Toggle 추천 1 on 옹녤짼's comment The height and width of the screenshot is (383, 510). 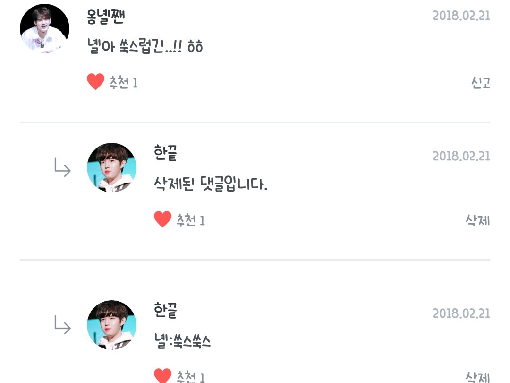124,83
